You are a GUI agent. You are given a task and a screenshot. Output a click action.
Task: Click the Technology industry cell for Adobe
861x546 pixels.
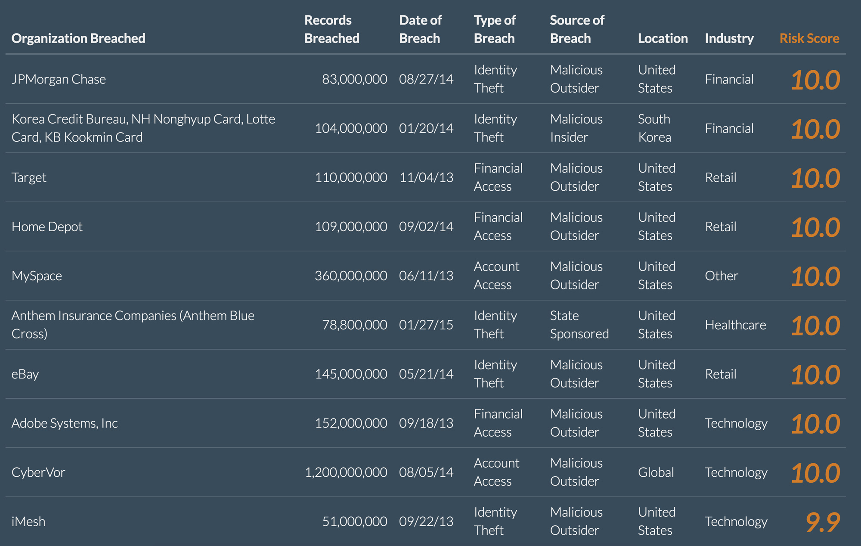(736, 423)
